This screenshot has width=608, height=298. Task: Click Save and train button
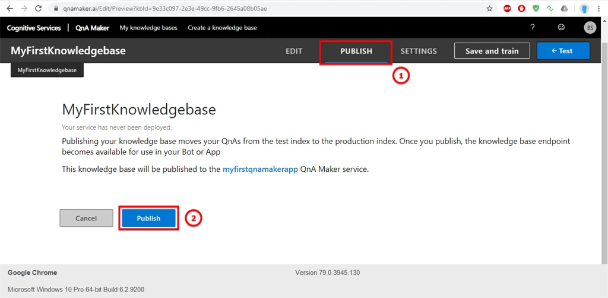(x=492, y=51)
